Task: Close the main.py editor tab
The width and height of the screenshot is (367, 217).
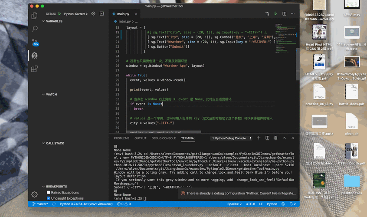Action: click(x=136, y=14)
